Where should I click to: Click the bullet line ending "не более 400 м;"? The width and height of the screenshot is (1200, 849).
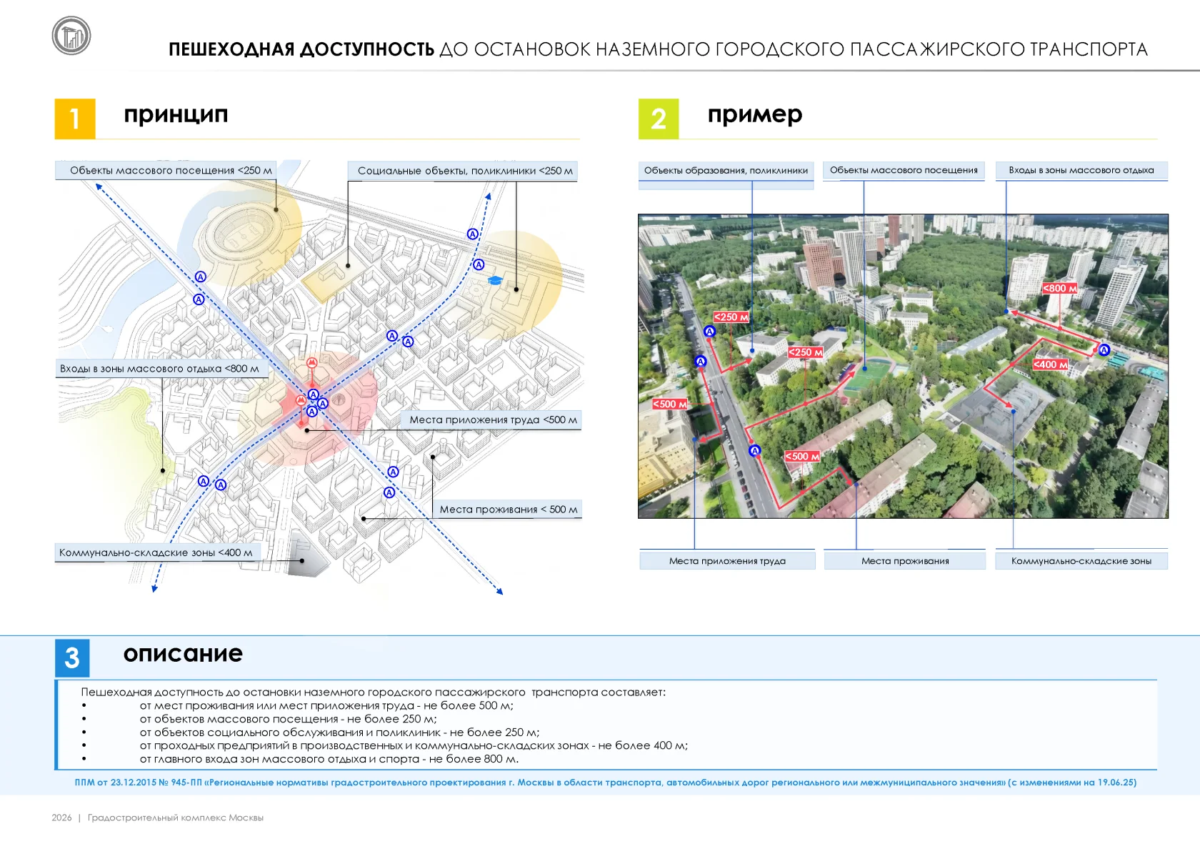pyautogui.click(x=414, y=745)
